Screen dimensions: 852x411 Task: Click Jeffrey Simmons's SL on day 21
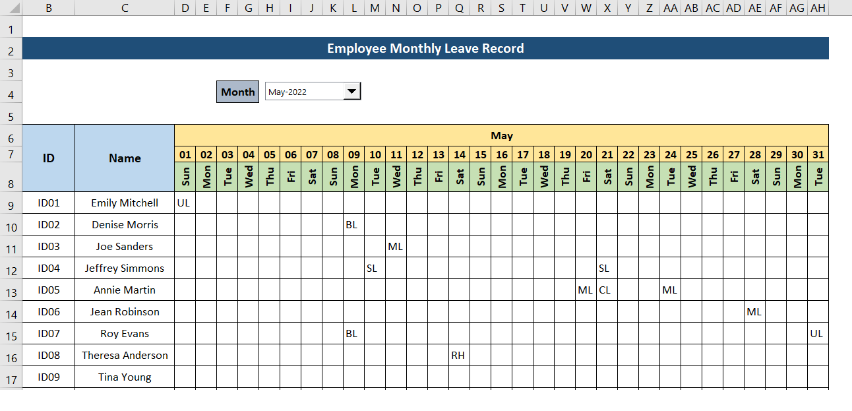coord(607,268)
